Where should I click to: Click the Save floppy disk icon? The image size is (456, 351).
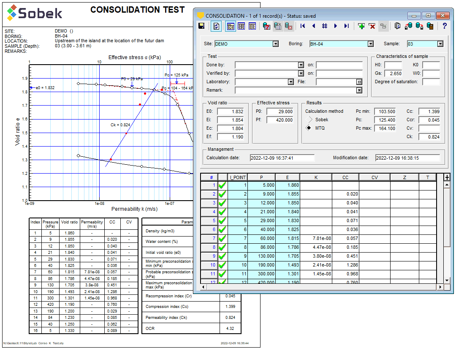[201, 26]
